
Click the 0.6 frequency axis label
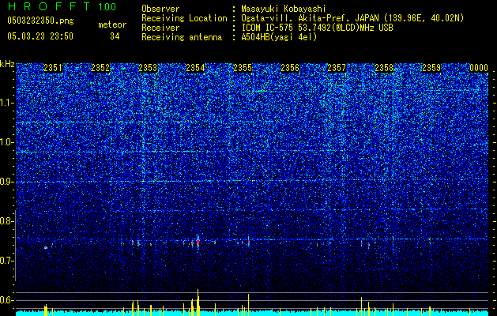click(x=7, y=300)
